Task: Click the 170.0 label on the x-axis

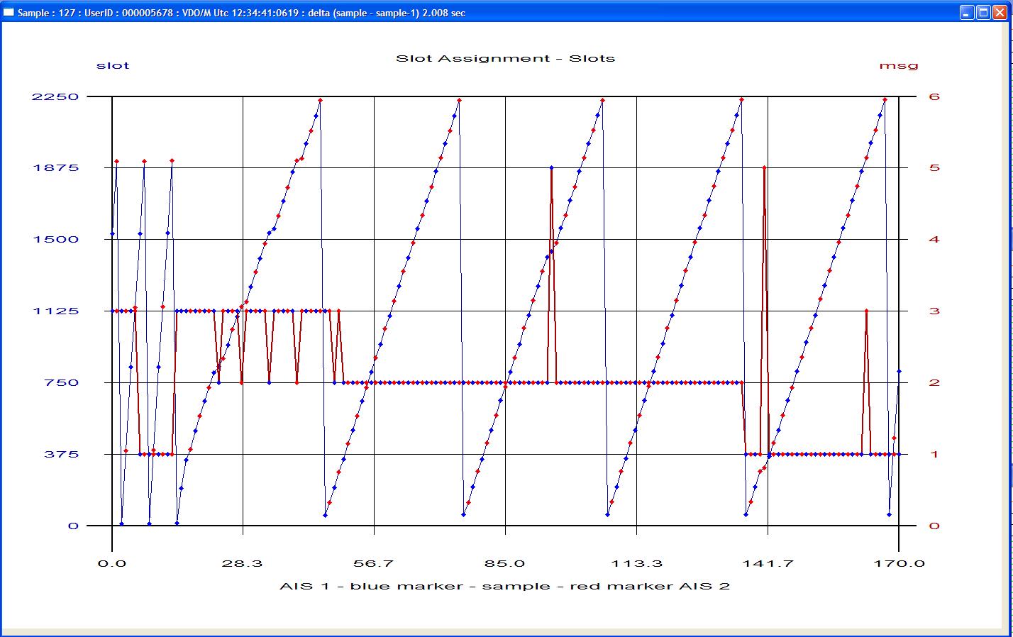Action: pos(899,564)
